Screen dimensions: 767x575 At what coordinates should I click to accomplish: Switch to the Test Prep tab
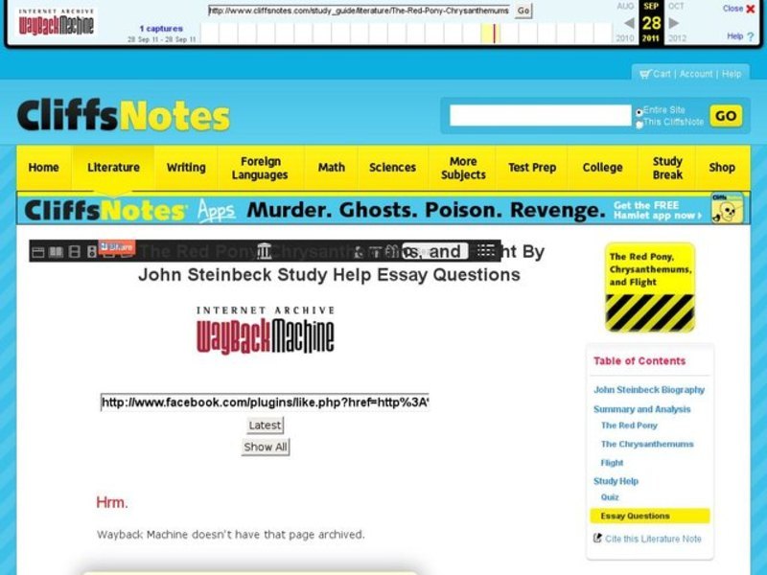click(x=532, y=167)
